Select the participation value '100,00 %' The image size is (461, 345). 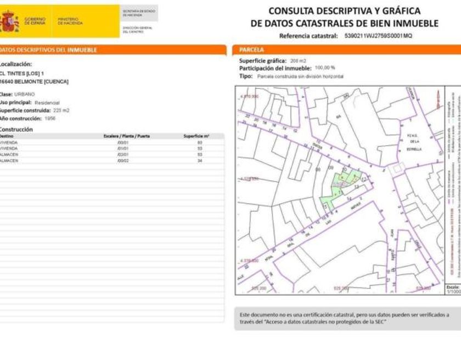(325, 68)
